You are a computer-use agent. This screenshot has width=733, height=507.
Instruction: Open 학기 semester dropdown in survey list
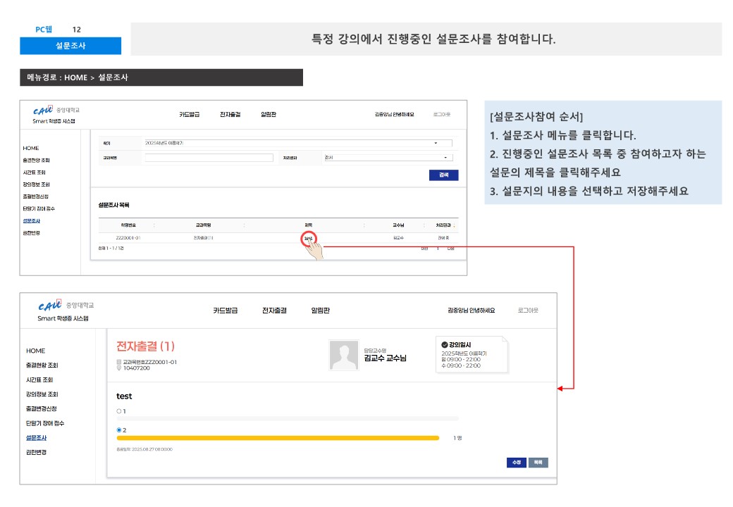(x=297, y=144)
